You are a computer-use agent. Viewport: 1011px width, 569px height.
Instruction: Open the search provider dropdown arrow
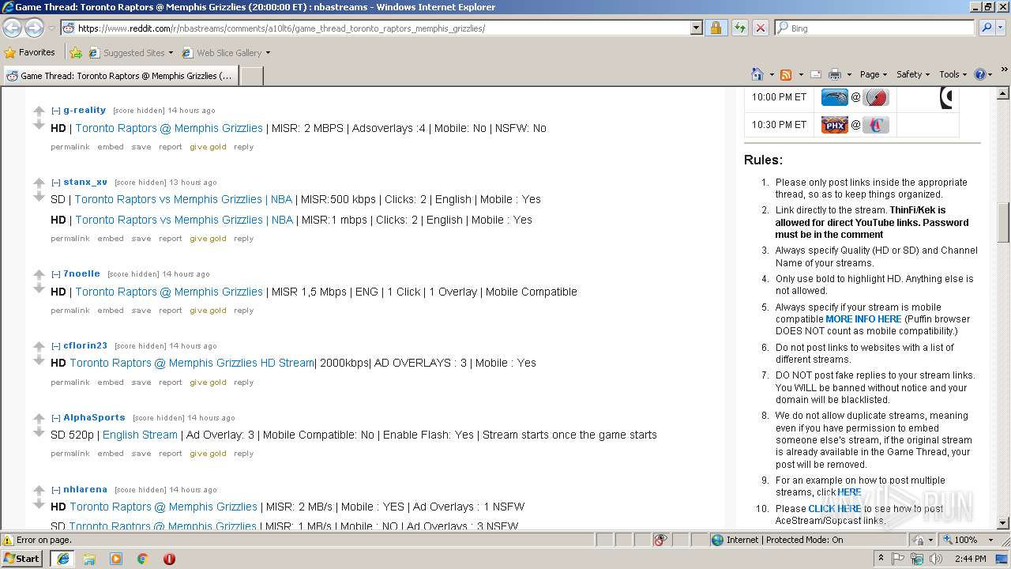coord(1002,28)
